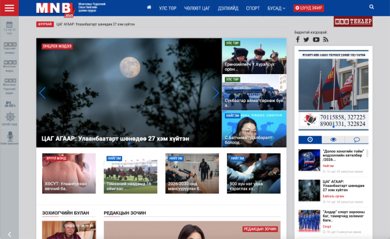The height and width of the screenshot is (239, 390).
Task: Open main ЦАГ АГААР slider headline
Action: [x=115, y=138]
